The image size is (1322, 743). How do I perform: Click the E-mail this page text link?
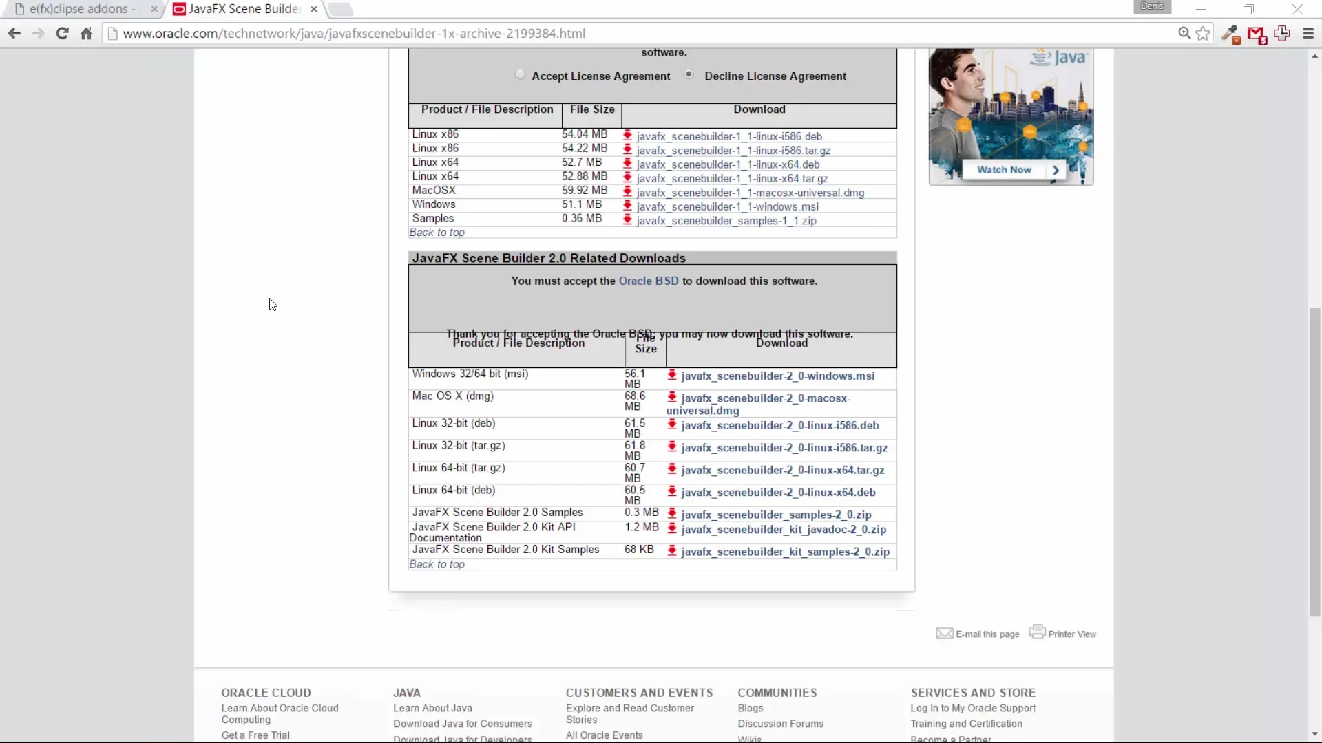(987, 634)
